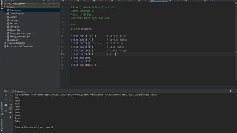Image resolution: width=237 pixels, height=133 pixels.
Task: Click the 'print(bool(0))' code line
Action: 81,58
